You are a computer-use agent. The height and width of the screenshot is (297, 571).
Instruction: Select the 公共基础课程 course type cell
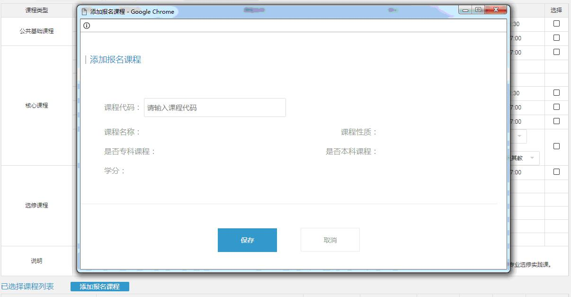pyautogui.click(x=36, y=31)
